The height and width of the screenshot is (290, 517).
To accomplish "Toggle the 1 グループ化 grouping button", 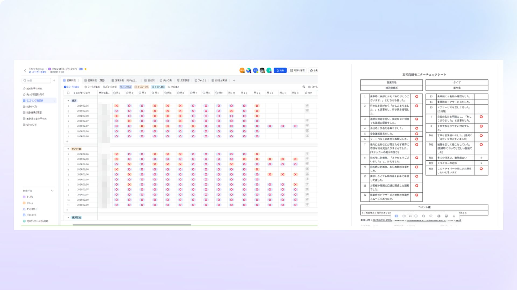I will click(x=142, y=87).
